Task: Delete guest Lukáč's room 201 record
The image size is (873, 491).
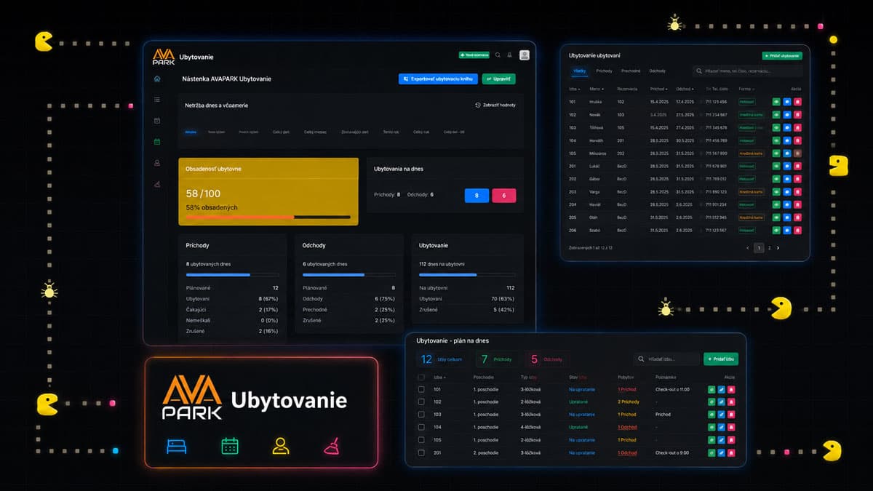Action: (797, 166)
